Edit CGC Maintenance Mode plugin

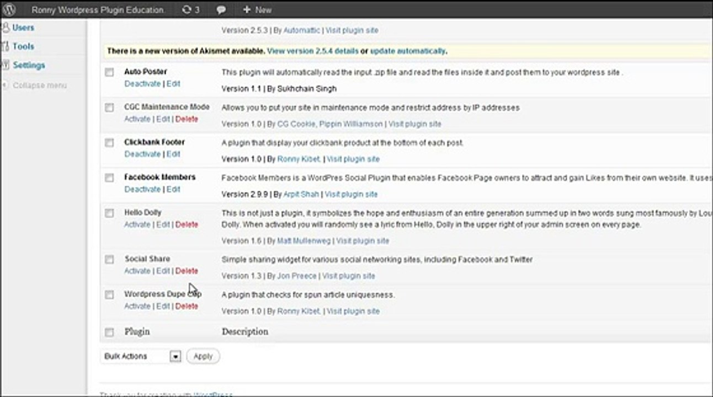(x=163, y=119)
